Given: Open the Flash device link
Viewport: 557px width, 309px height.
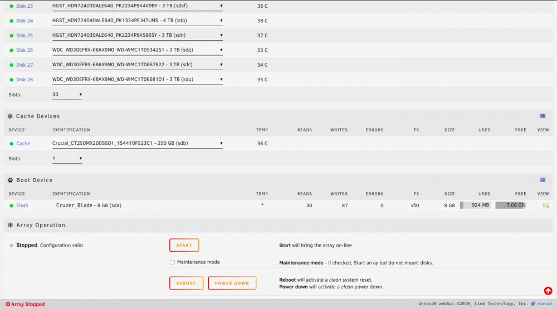Looking at the screenshot, I should coord(22,205).
